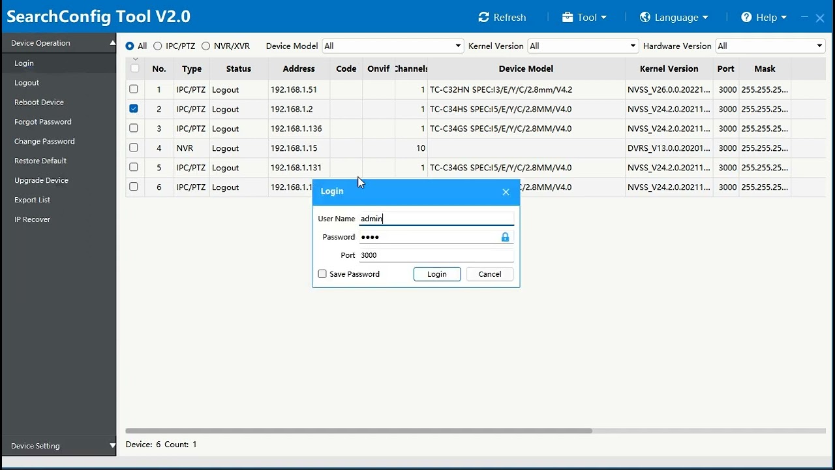Minimize the SearchConfig Tool window
The height and width of the screenshot is (470, 835).
click(x=804, y=18)
